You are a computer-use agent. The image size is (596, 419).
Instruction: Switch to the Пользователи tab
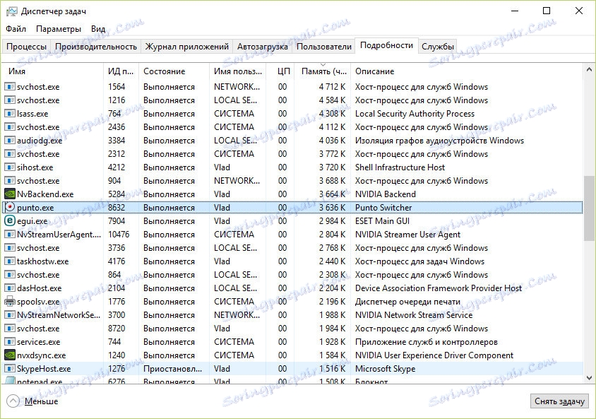pyautogui.click(x=324, y=47)
